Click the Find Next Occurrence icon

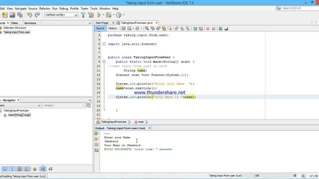coord(158,28)
